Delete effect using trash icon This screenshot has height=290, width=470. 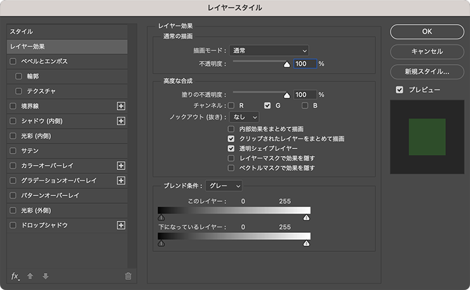pos(128,276)
